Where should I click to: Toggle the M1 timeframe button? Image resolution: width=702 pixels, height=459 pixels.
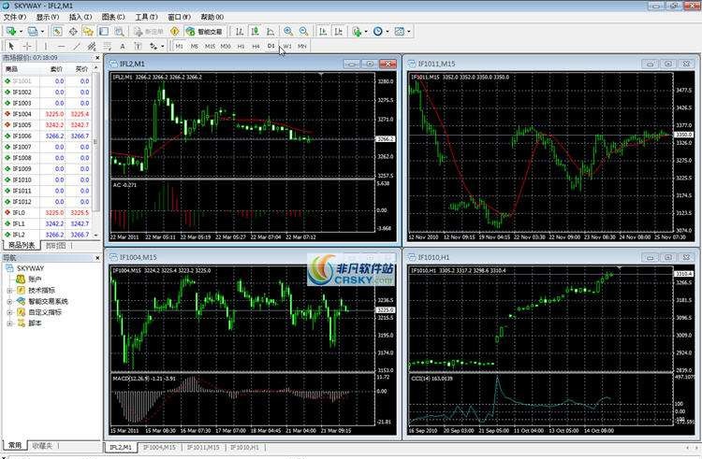(179, 46)
